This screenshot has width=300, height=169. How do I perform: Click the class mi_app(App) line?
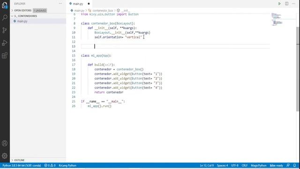coord(96,55)
